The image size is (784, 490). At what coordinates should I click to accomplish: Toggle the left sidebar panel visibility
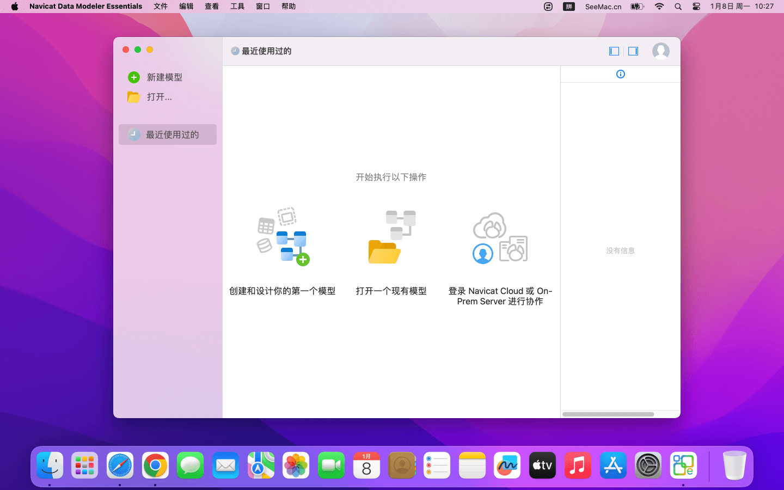point(614,51)
